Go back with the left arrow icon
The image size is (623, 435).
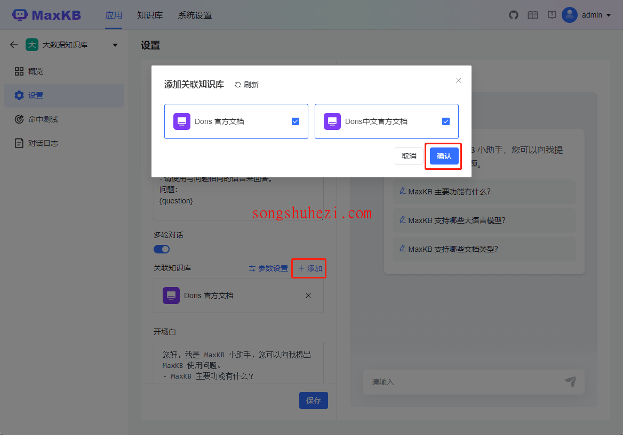click(x=14, y=45)
